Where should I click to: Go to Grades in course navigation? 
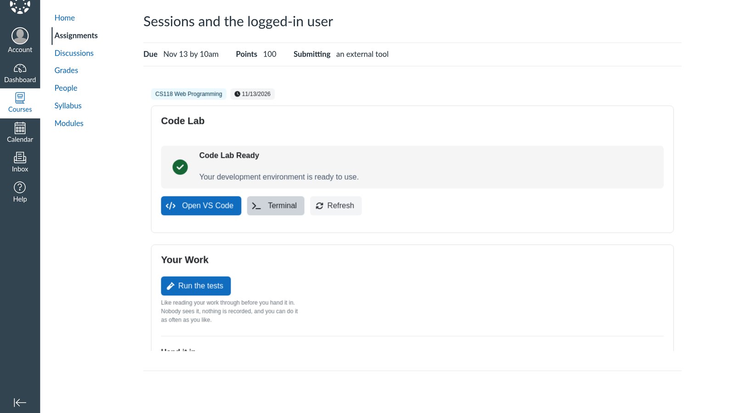(66, 70)
